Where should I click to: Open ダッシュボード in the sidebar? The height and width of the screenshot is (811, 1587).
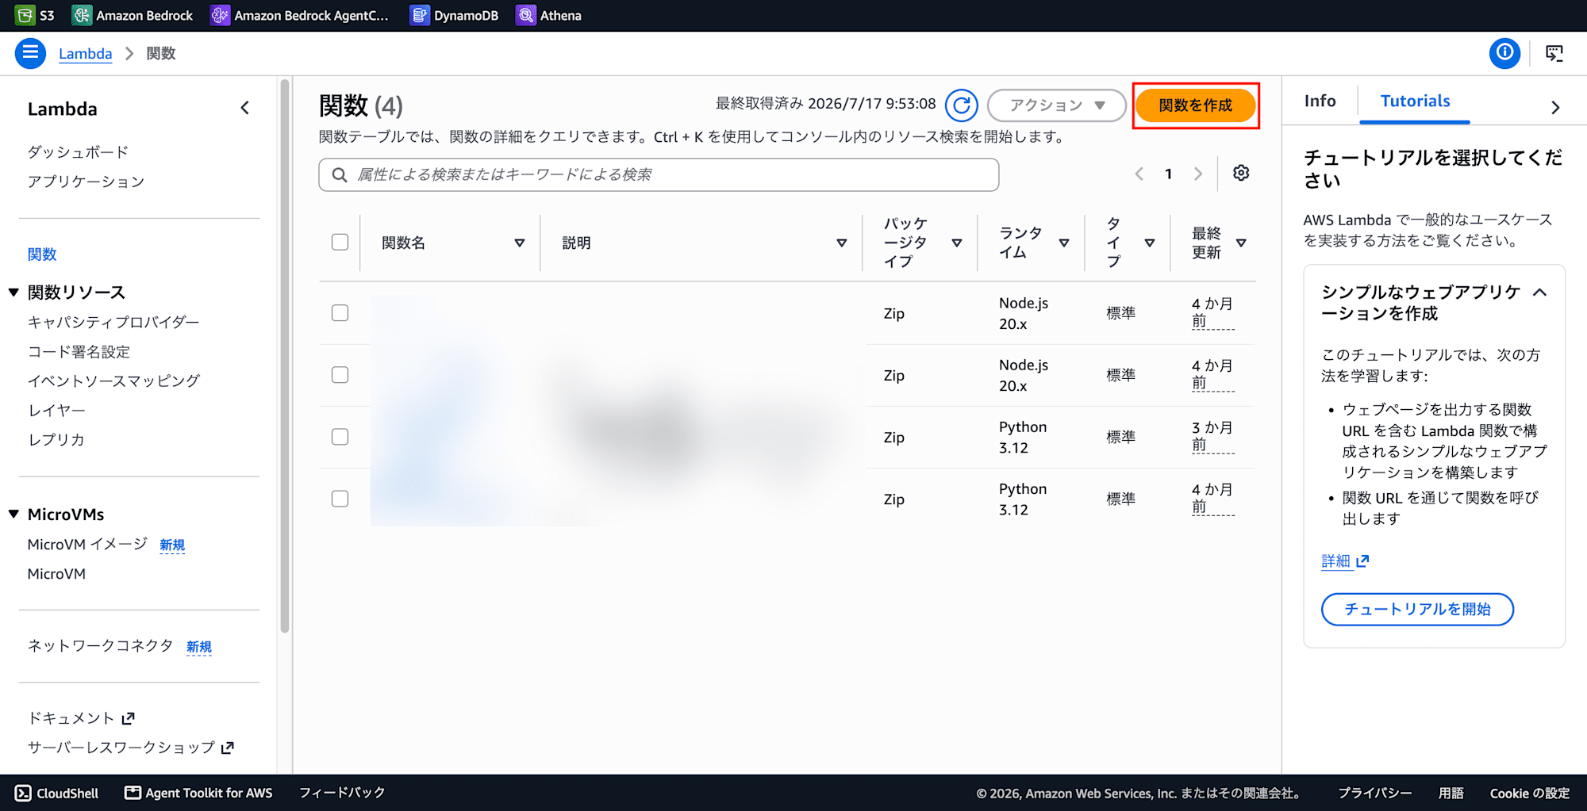pyautogui.click(x=78, y=151)
